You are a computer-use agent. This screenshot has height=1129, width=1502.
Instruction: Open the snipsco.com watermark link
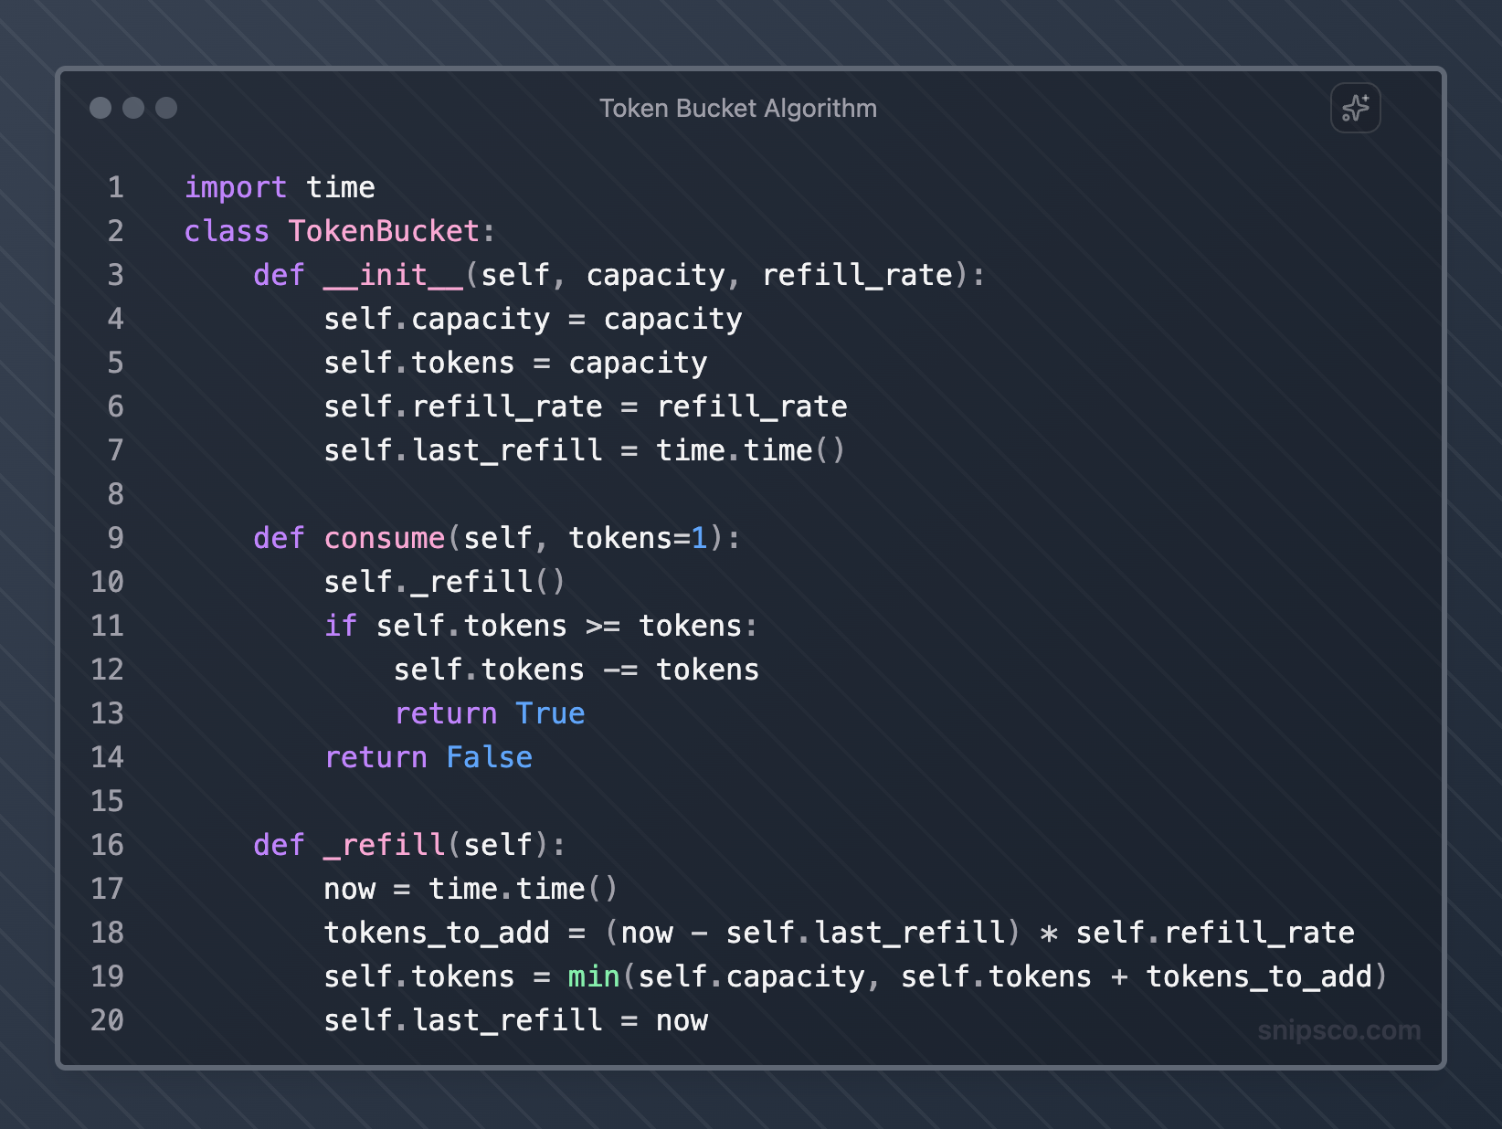point(1338,1030)
